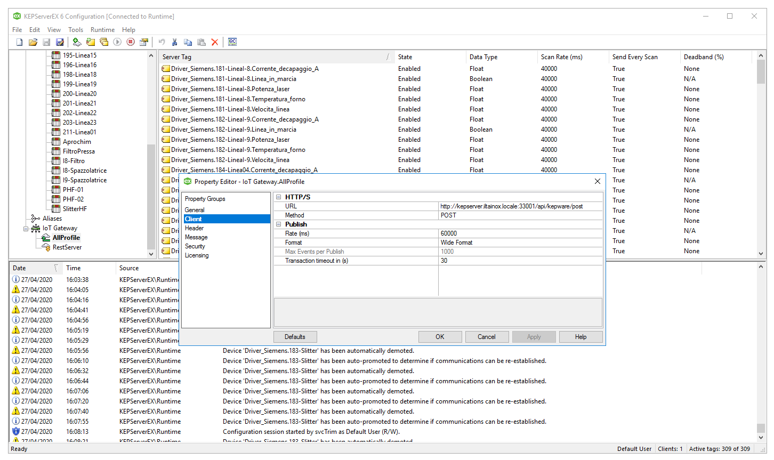774x460 pixels.
Task: Click the Help button in Property Editor
Action: (x=580, y=337)
